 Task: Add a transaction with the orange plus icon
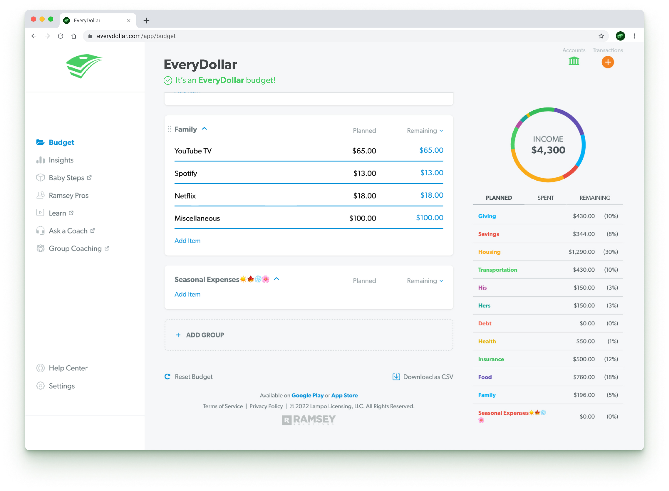(x=607, y=62)
